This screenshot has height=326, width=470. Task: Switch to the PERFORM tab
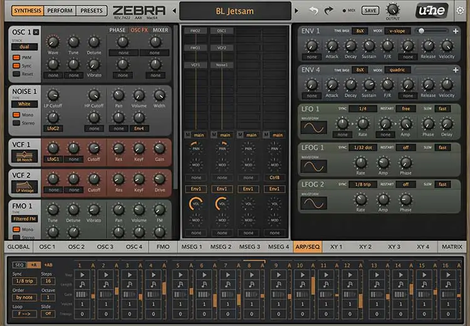pos(60,11)
